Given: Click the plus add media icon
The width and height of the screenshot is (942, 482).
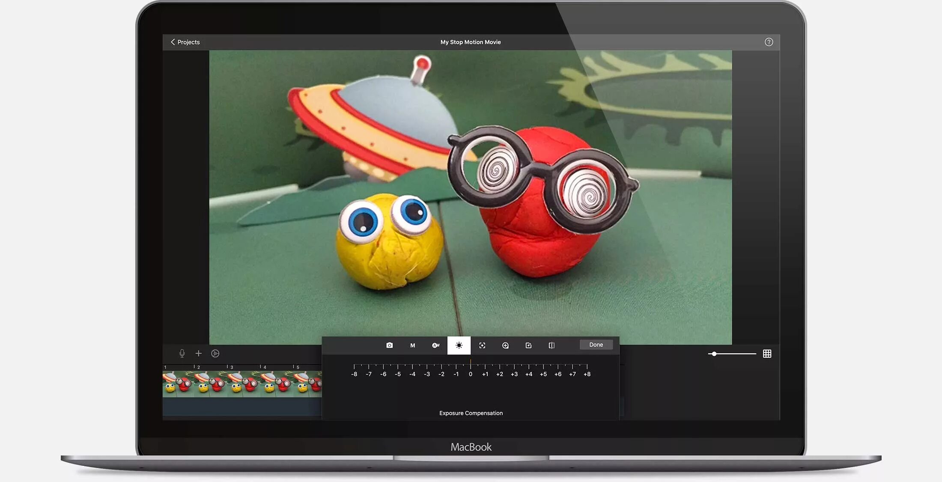Looking at the screenshot, I should pos(198,354).
